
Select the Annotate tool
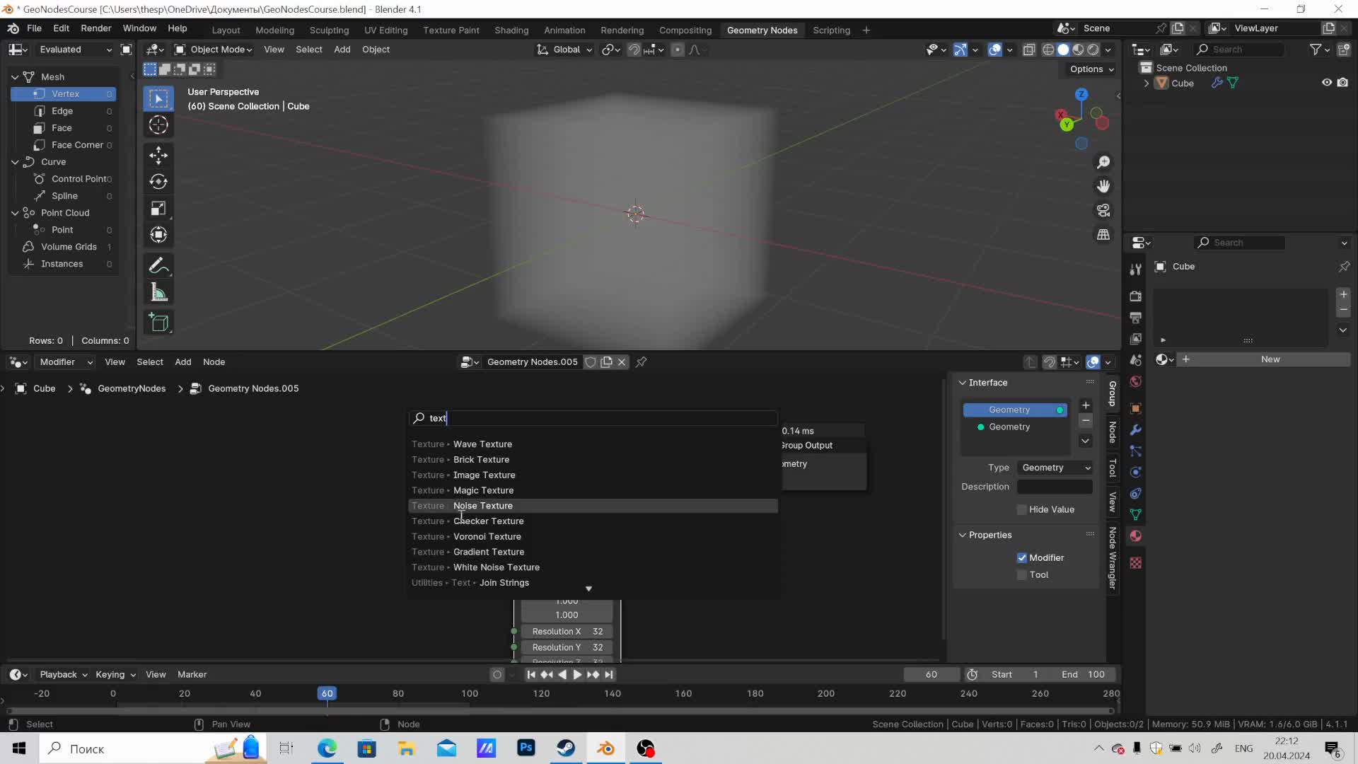pos(158,266)
